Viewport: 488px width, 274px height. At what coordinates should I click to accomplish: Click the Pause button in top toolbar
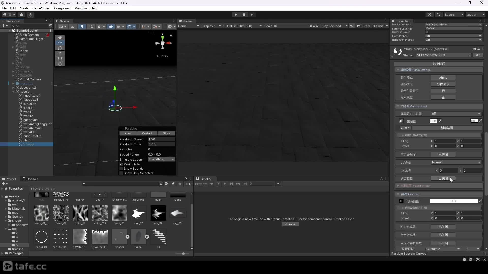click(244, 15)
